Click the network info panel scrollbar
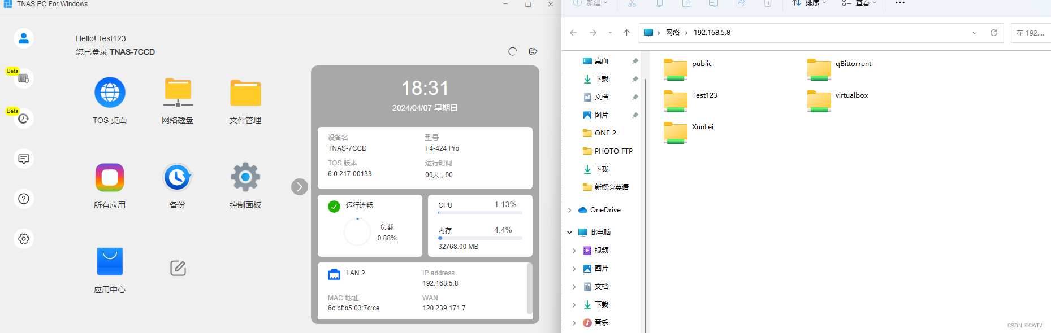 [529, 288]
